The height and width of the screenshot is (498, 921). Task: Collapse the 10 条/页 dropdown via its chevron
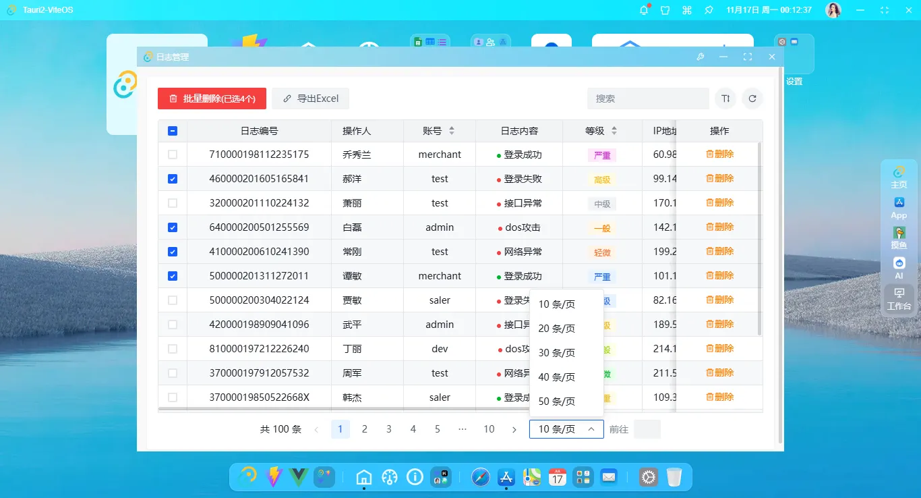(592, 429)
